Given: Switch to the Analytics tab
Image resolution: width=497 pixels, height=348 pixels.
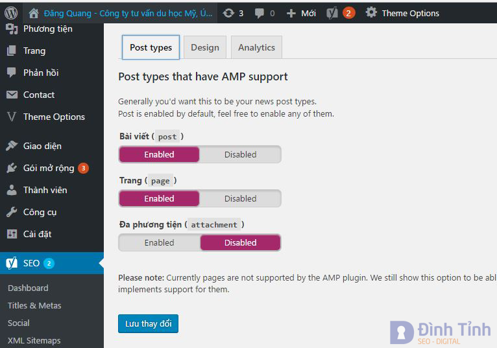Looking at the screenshot, I should [x=256, y=47].
